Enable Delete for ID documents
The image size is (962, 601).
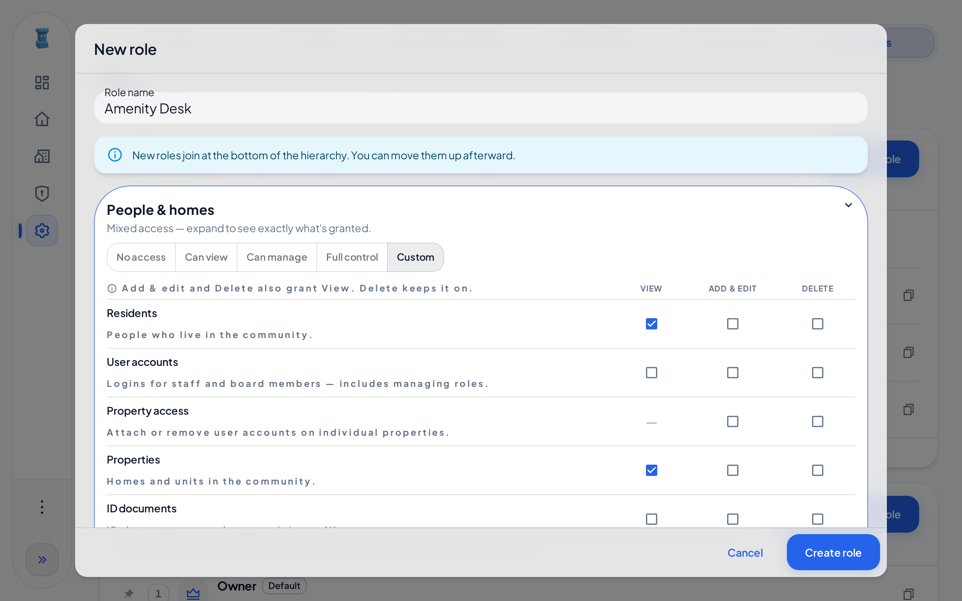pyautogui.click(x=817, y=519)
